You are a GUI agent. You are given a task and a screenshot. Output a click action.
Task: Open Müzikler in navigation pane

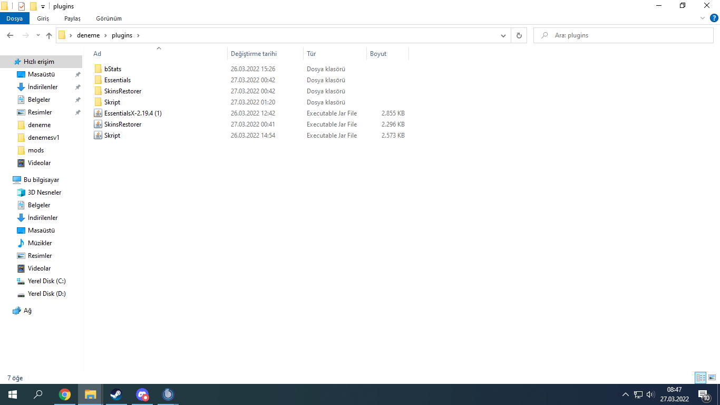tap(41, 243)
